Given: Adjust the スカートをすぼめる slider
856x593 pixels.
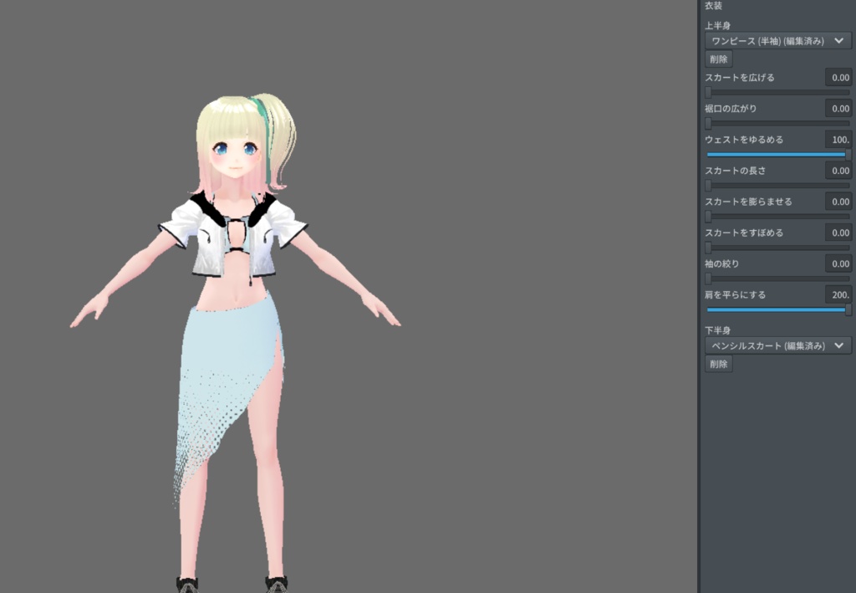Looking at the screenshot, I should coord(777,247).
